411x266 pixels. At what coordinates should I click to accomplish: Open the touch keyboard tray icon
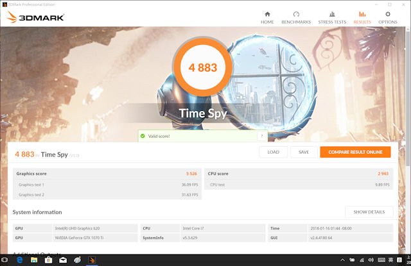pos(381,260)
